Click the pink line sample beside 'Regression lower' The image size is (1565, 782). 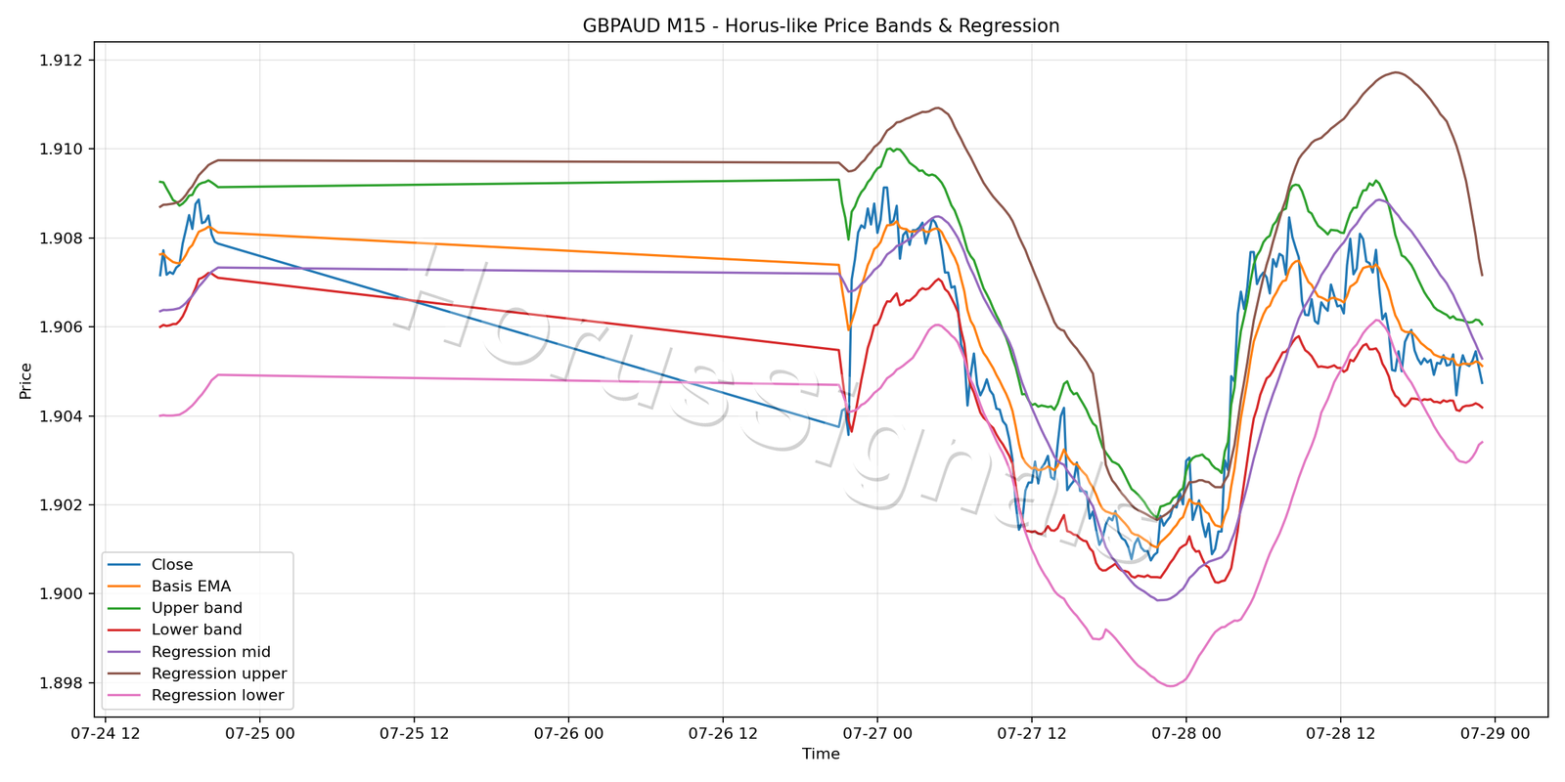click(124, 696)
